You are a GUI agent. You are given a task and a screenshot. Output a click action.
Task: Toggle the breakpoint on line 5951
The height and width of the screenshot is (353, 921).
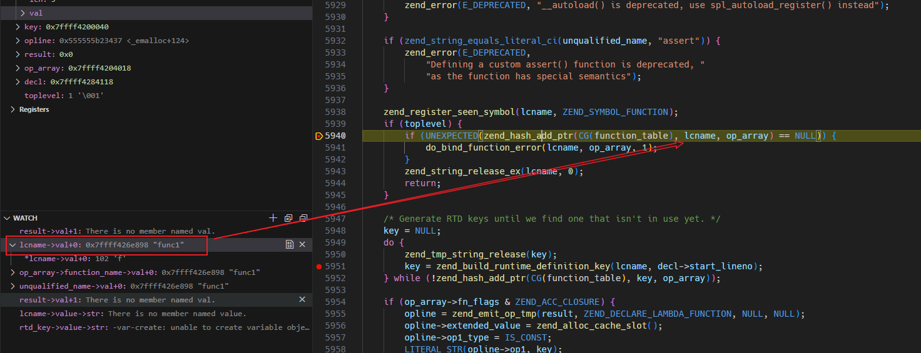(319, 267)
